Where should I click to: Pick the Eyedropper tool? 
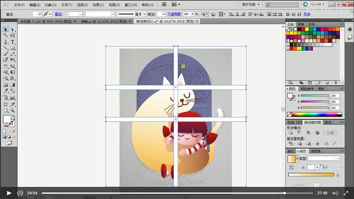(x=6, y=91)
